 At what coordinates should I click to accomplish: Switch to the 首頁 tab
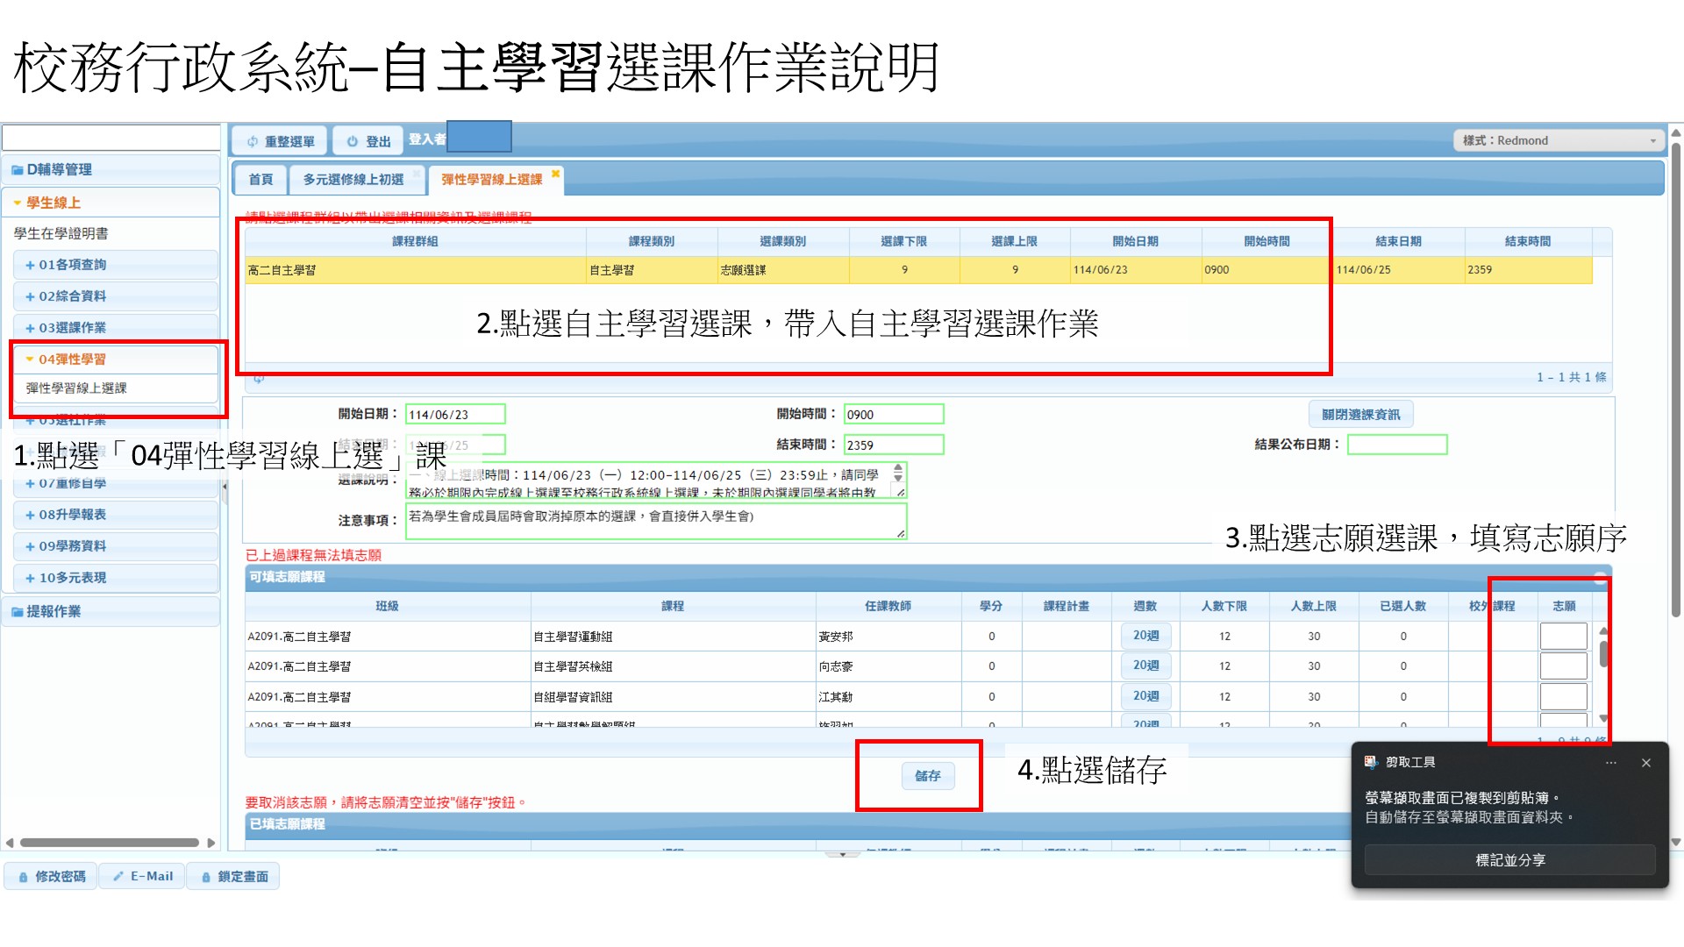[260, 180]
